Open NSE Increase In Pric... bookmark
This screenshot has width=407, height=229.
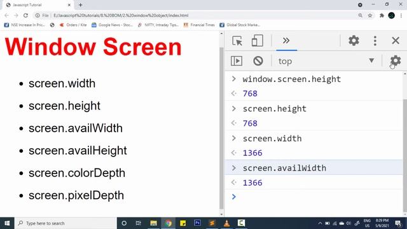pos(25,25)
